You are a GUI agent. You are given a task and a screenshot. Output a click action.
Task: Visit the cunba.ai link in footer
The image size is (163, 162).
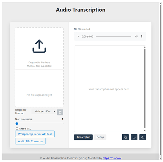tap(112, 158)
